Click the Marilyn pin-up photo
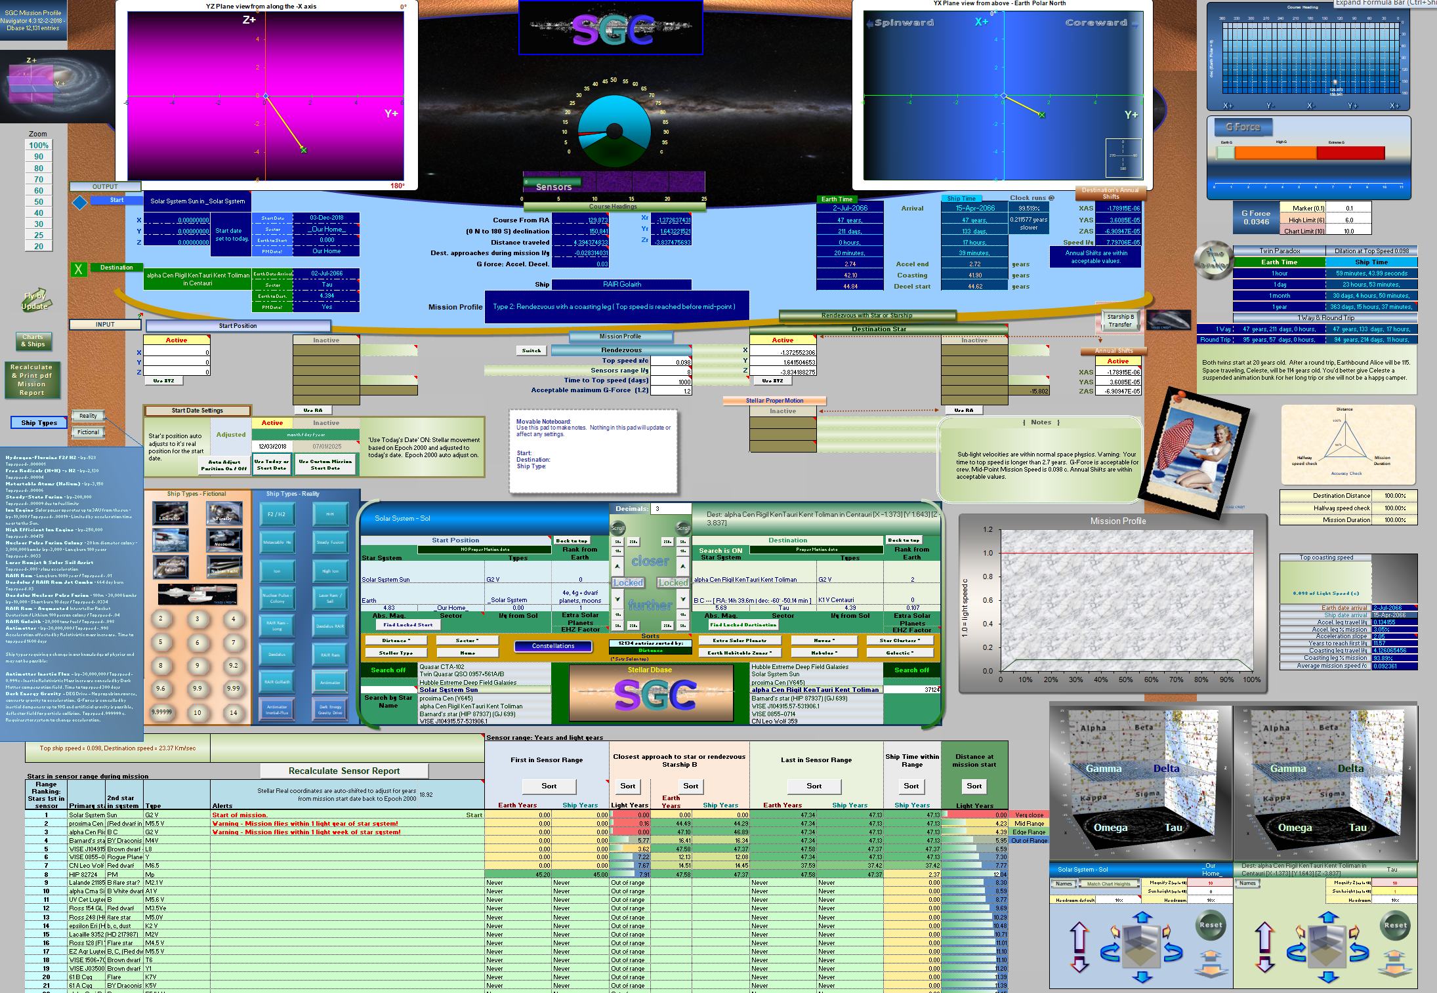This screenshot has height=993, width=1437. pyautogui.click(x=1194, y=453)
